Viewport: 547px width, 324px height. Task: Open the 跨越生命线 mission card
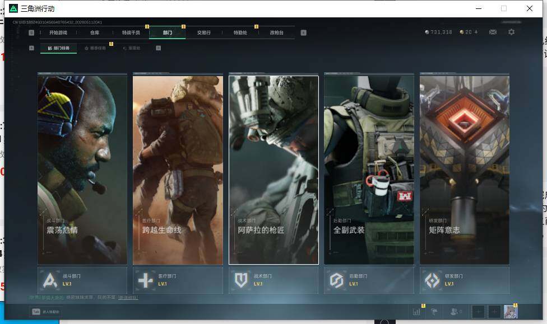(x=178, y=170)
